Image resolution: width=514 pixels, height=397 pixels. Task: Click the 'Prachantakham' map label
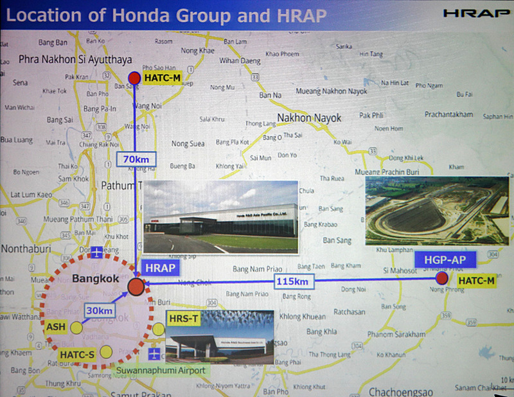click(448, 114)
